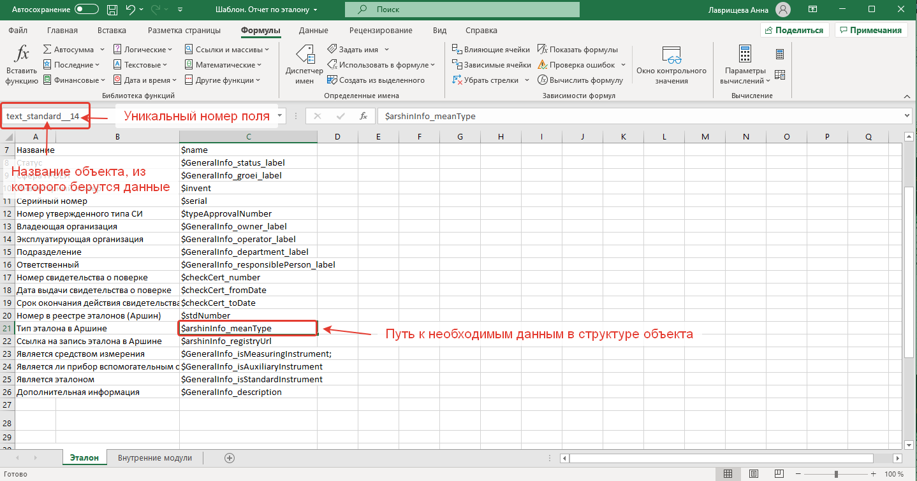
Task: Switch to the Разметка страницы tab
Action: 184,31
